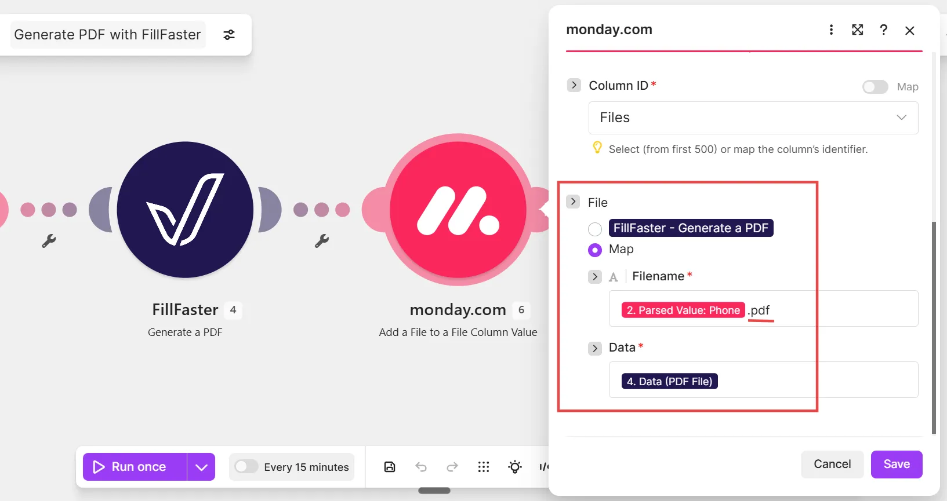Click the FillFaster module circle
The height and width of the screenshot is (501, 947).
185,210
